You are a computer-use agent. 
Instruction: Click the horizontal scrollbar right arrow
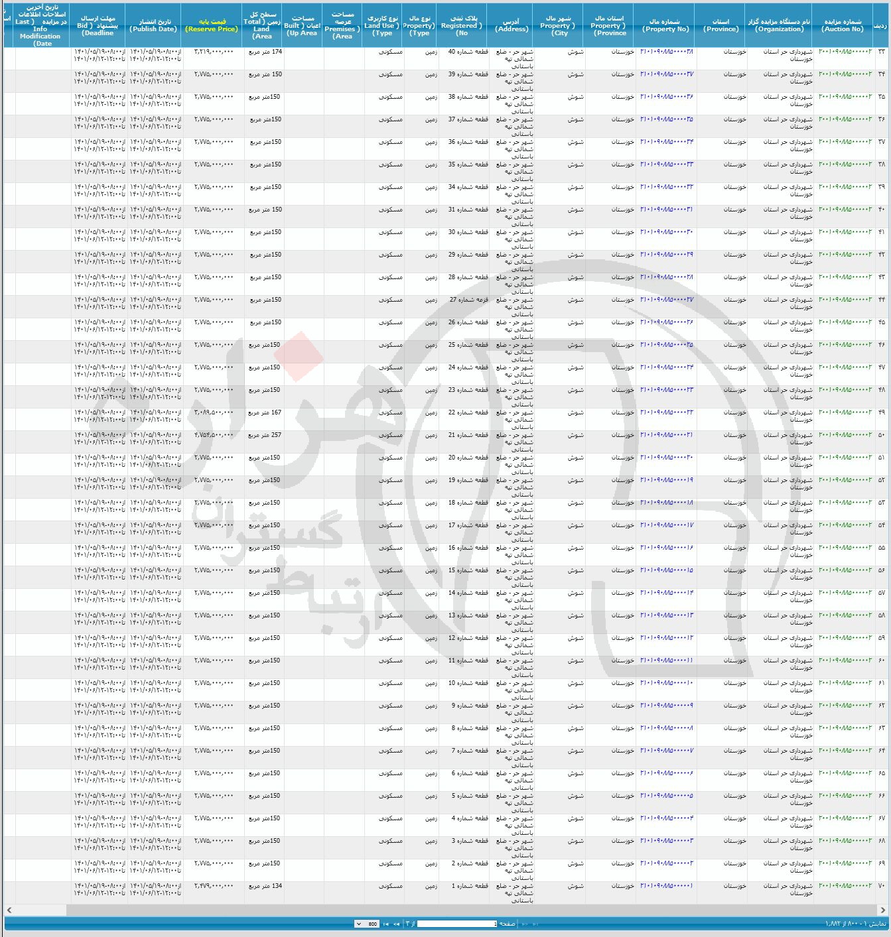click(x=884, y=910)
